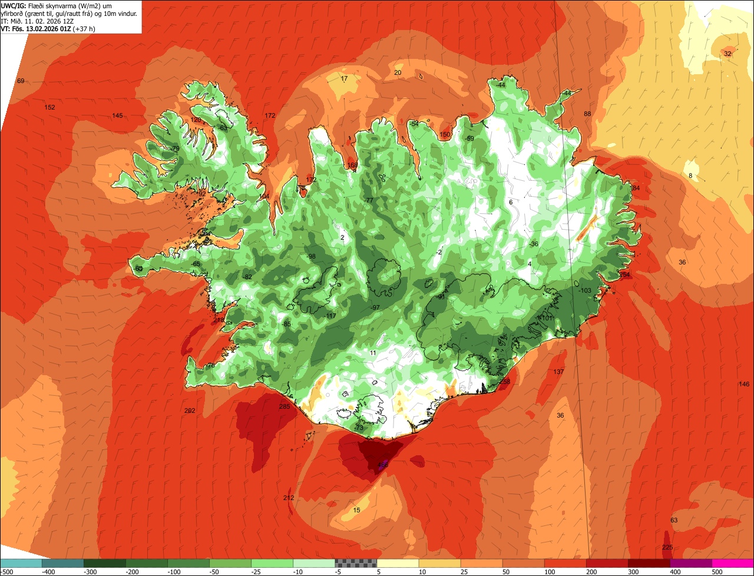Click the flux value '218' in Faxaflói bay
This screenshot has height=576, width=754.
[219, 320]
